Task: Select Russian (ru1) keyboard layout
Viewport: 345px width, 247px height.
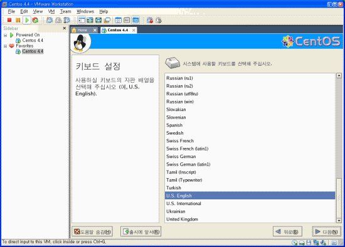Action: click(x=250, y=78)
